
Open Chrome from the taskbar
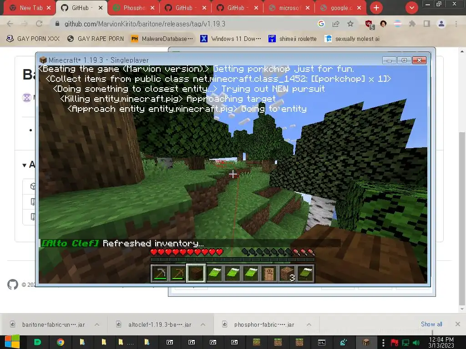pos(61,342)
